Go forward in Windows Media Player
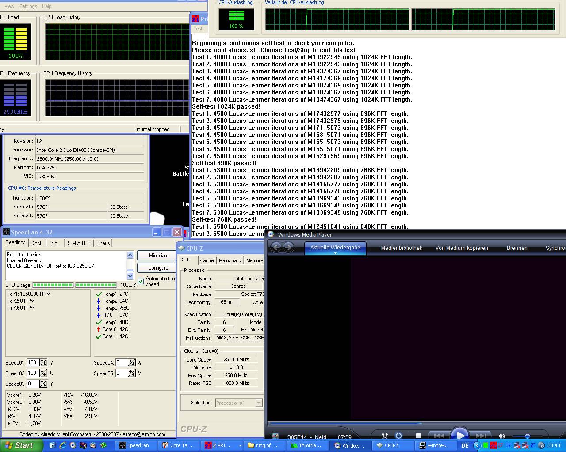 click(288, 247)
